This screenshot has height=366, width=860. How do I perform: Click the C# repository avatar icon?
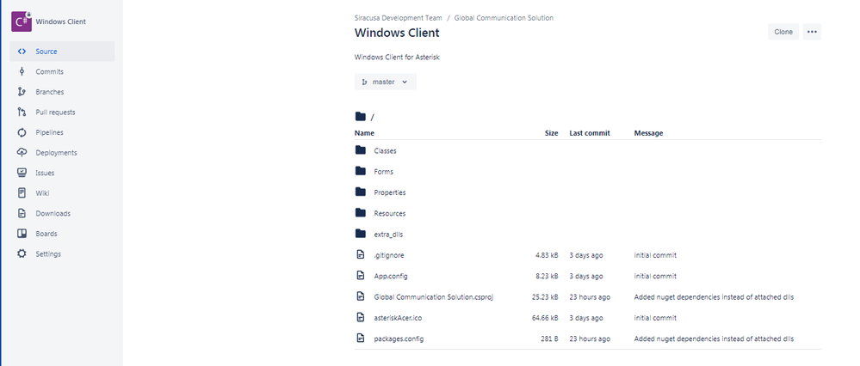[x=22, y=21]
